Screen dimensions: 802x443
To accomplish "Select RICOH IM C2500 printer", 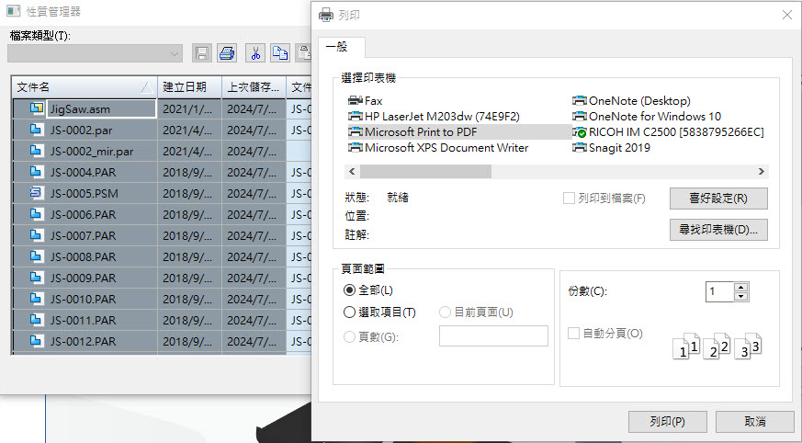I will point(668,132).
